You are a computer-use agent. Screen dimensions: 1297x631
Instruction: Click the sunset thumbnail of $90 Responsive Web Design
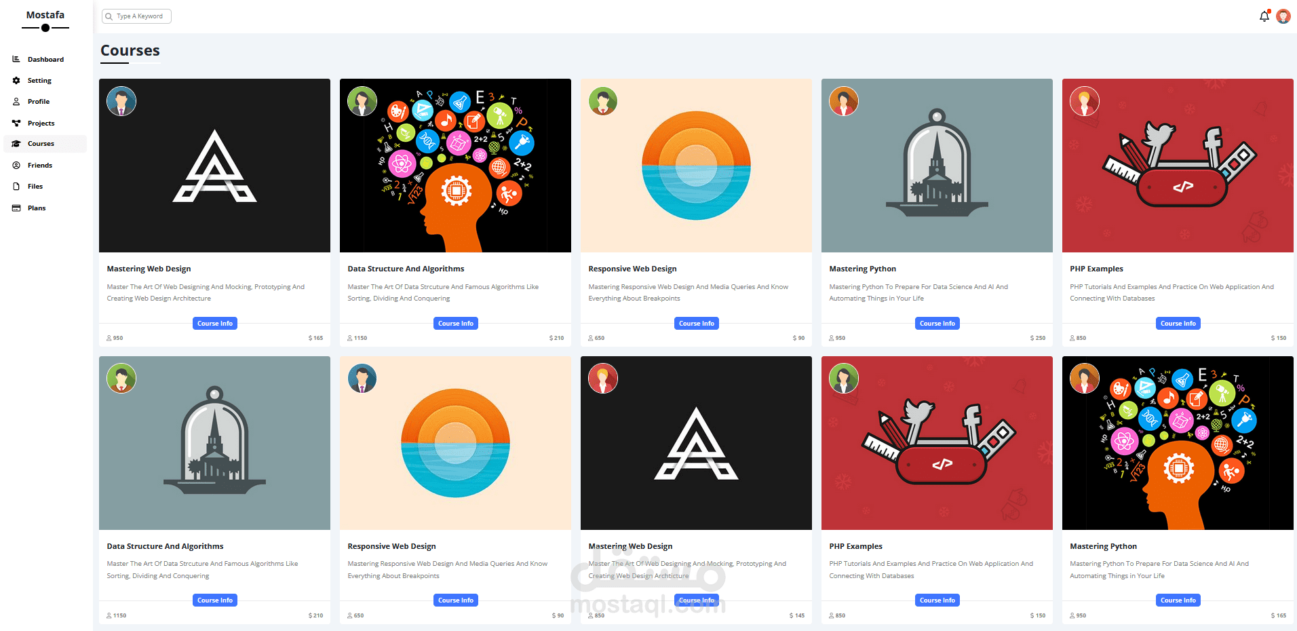click(696, 166)
